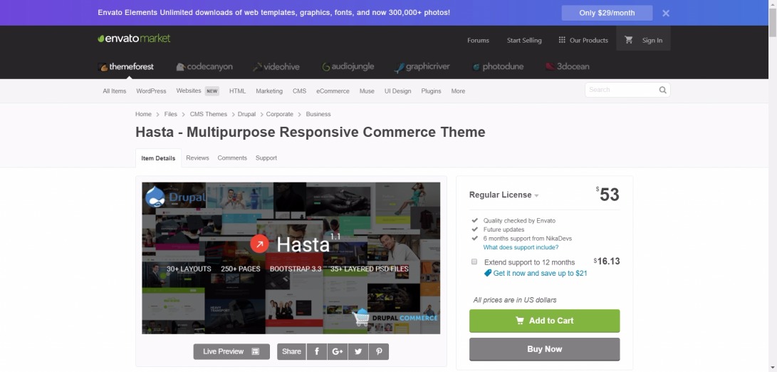Open the Muse category
Viewport: 777px width, 372px height.
click(367, 91)
